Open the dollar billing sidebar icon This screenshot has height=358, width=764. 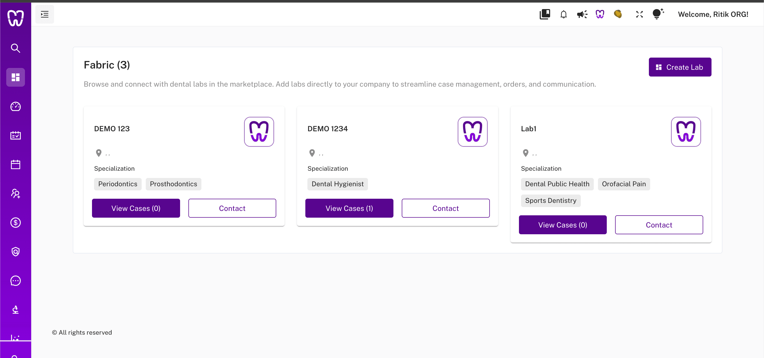pyautogui.click(x=15, y=222)
